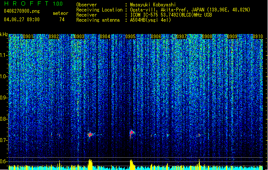Screen dimensions: 268x170
Task: Click the 1.1 kHz frequency tick label
Action: click(x=3, y=55)
